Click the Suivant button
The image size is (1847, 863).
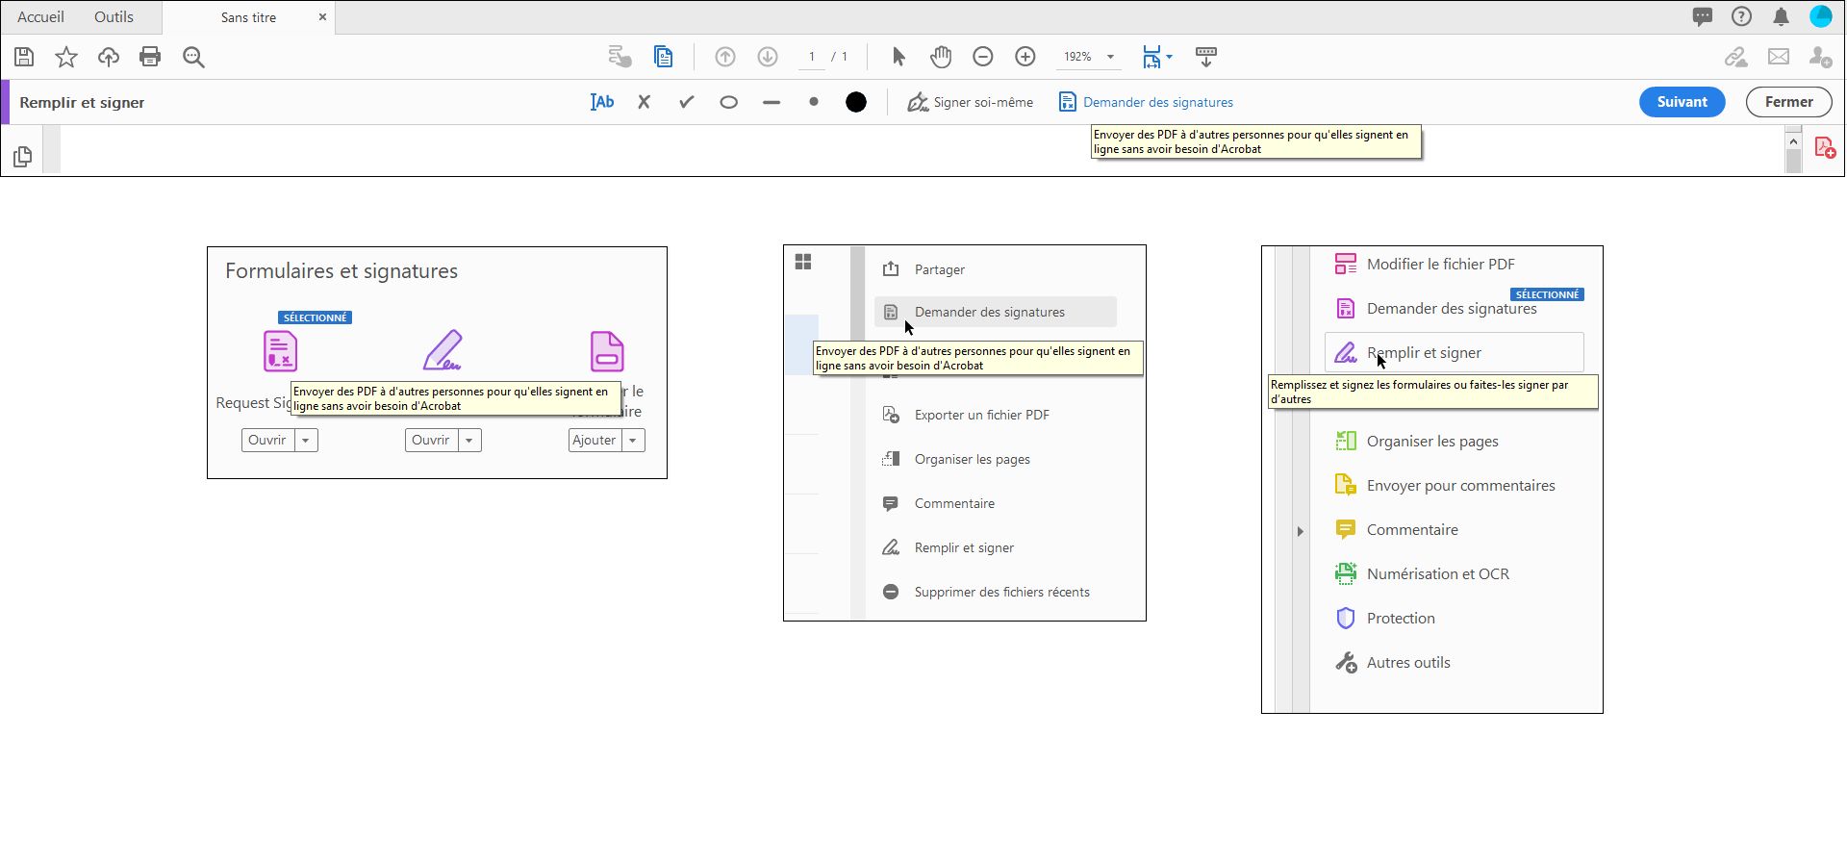(x=1682, y=102)
